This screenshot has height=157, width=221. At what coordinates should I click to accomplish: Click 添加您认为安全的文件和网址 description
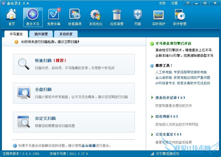(x=177, y=124)
